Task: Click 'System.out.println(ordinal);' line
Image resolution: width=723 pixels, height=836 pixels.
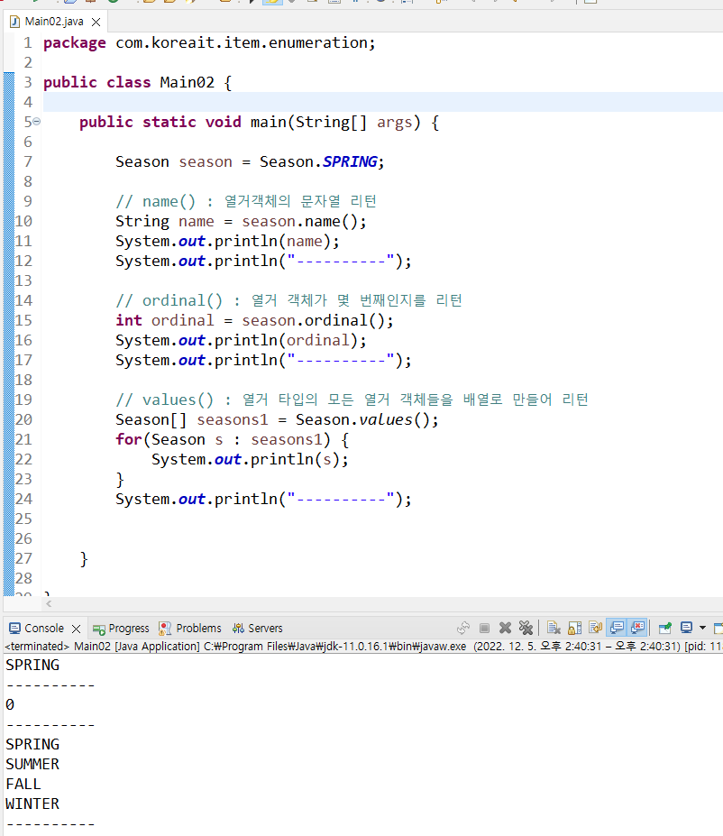Action: [242, 340]
